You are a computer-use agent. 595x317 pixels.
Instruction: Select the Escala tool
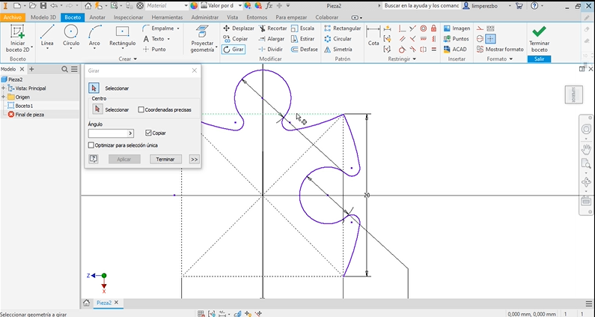coord(302,28)
